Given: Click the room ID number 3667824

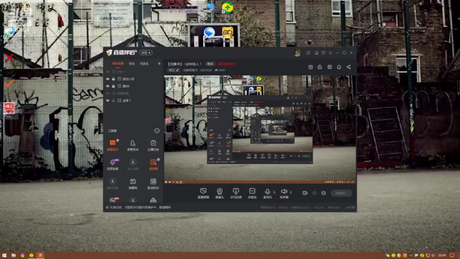Looking at the screenshot, I should 206,70.
